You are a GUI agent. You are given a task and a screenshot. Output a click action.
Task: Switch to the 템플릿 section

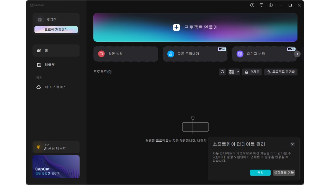tap(56, 64)
